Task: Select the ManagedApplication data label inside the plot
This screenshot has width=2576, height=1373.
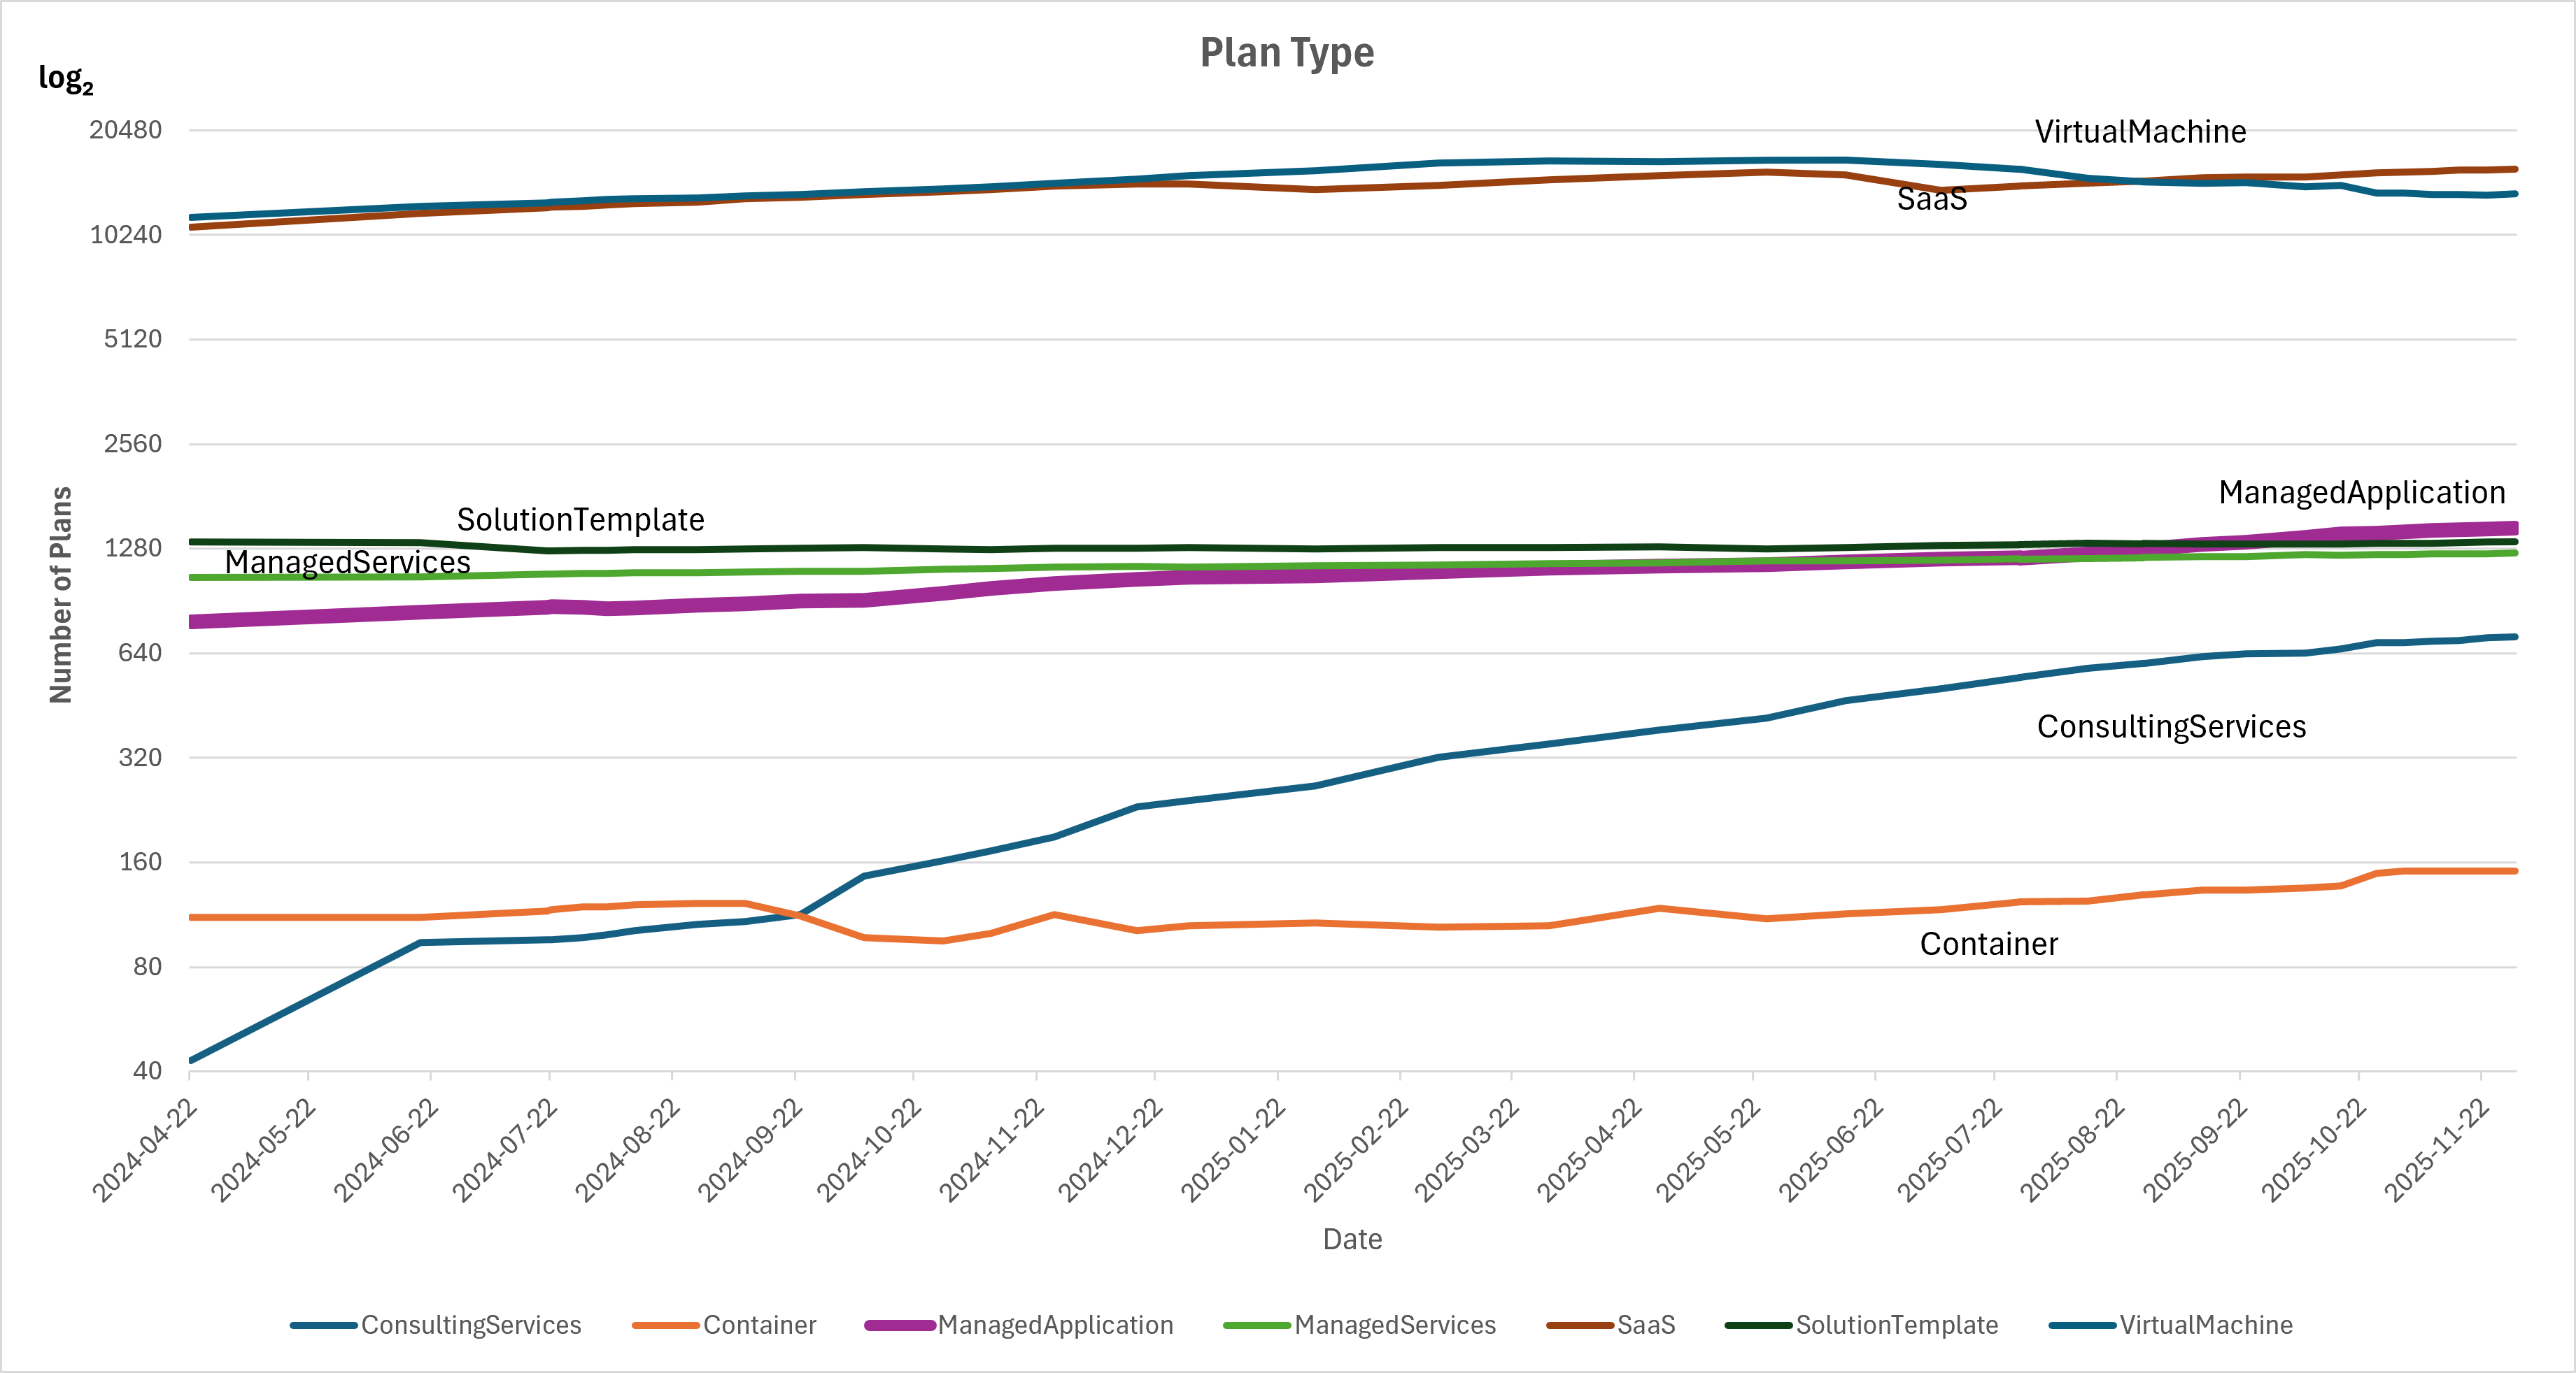Action: click(x=2362, y=493)
